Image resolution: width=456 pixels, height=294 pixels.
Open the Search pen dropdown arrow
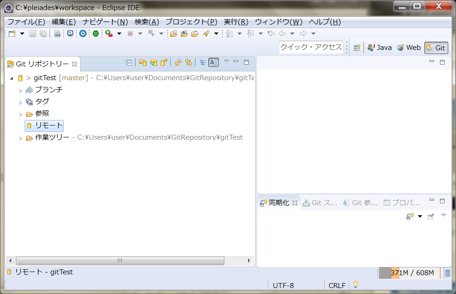[x=217, y=33]
